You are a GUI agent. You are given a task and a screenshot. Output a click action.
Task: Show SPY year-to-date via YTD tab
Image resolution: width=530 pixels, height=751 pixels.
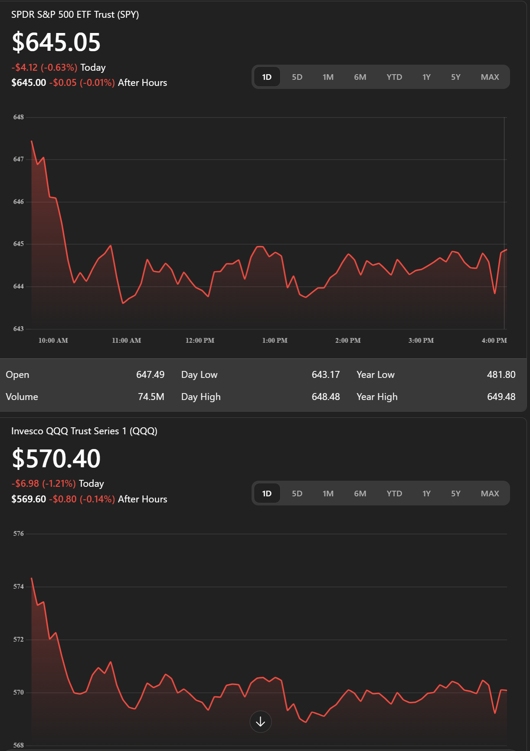coord(394,77)
